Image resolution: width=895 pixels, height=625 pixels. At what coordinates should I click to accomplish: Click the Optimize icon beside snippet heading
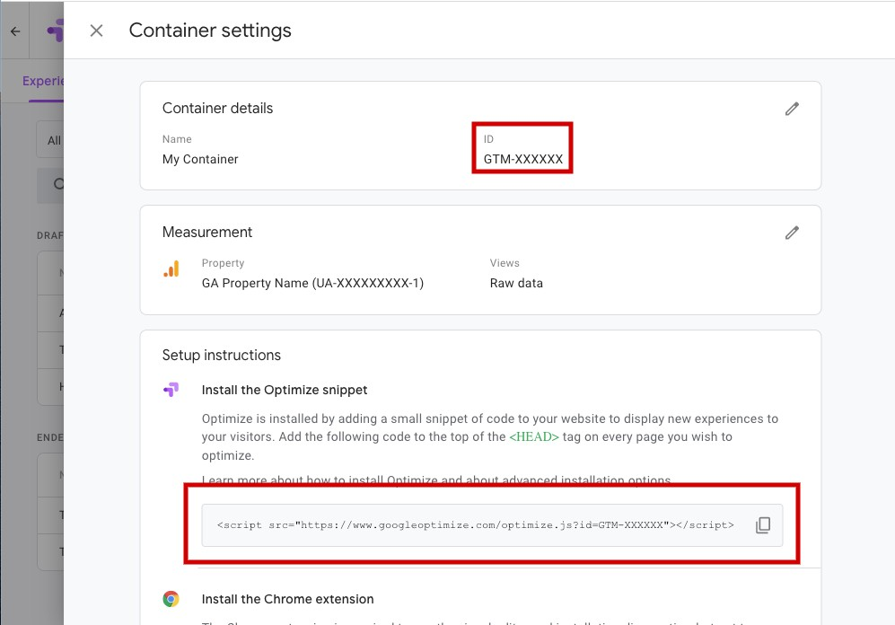(171, 390)
